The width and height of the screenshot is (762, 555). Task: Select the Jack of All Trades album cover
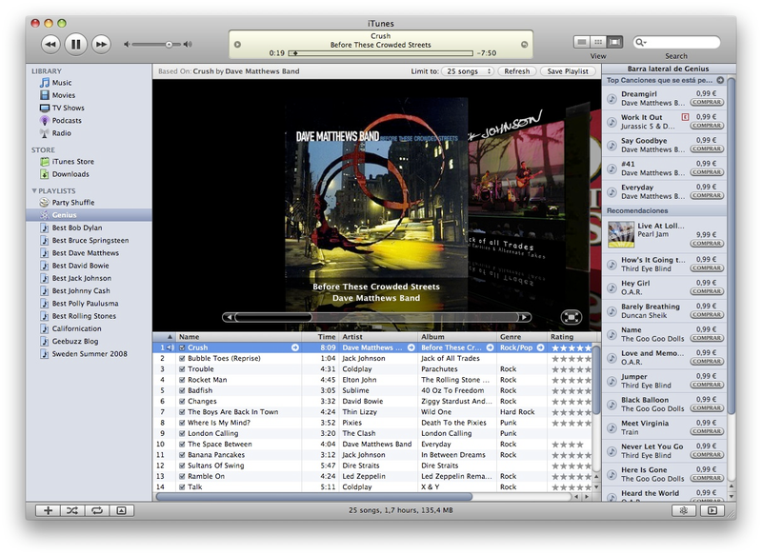pos(516,189)
